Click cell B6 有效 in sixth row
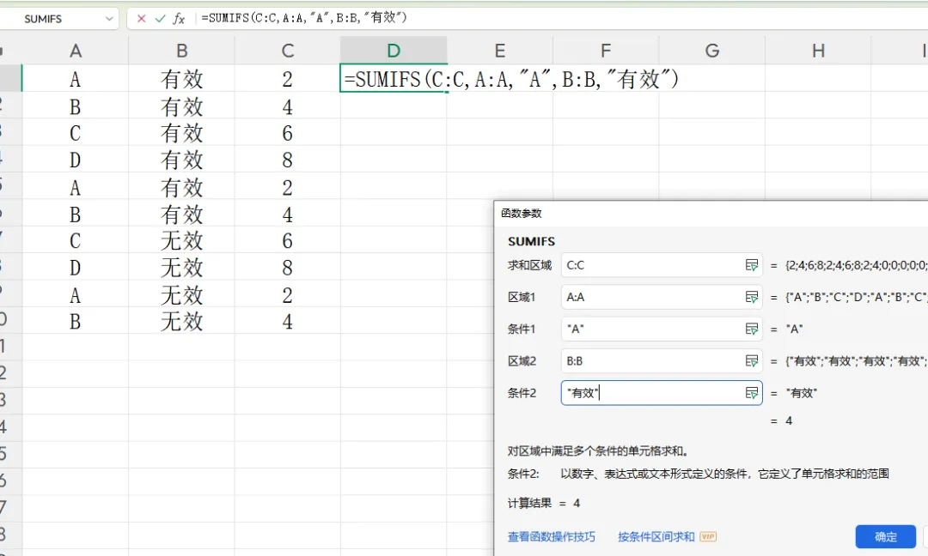The height and width of the screenshot is (556, 928). (x=181, y=214)
